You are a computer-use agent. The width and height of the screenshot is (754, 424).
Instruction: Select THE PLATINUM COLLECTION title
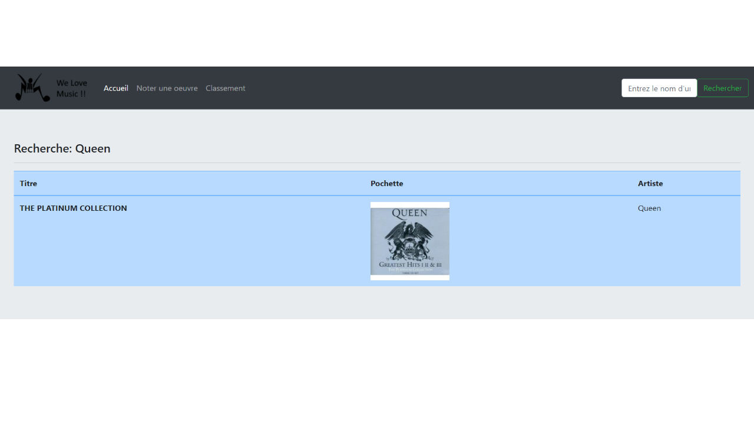[x=74, y=208]
